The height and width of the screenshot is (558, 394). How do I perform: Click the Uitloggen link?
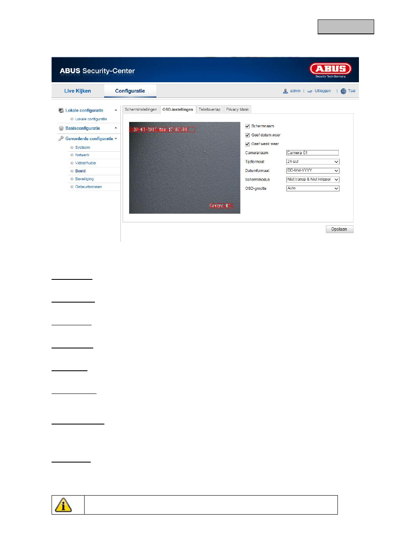coord(323,91)
